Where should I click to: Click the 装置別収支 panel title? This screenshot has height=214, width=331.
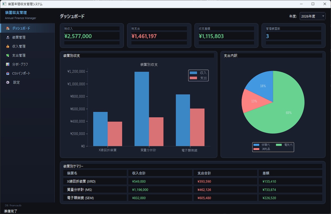coord(72,56)
